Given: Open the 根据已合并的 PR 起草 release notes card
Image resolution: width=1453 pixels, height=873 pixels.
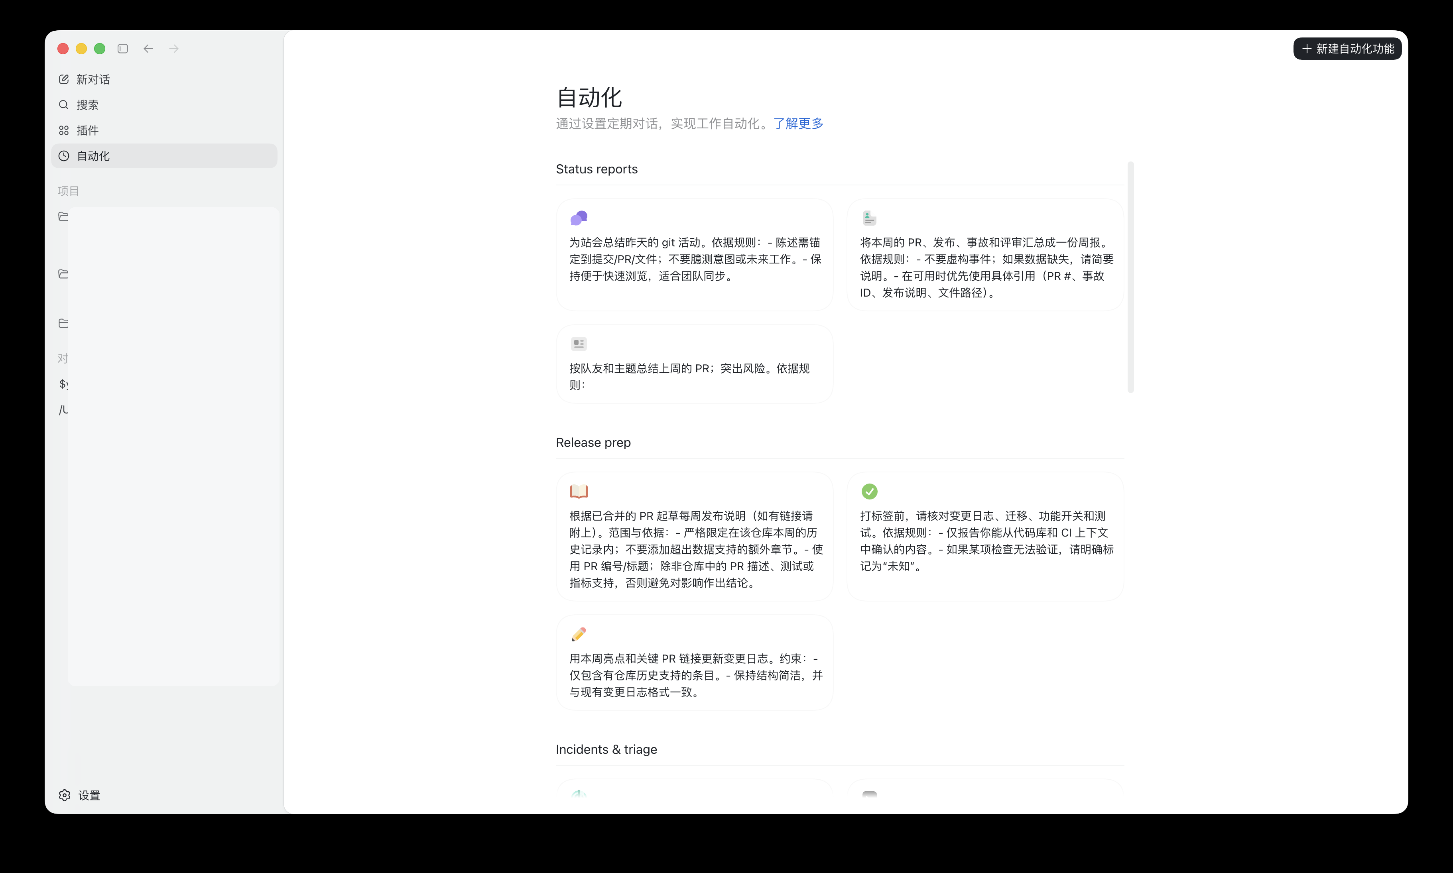Looking at the screenshot, I should [695, 537].
